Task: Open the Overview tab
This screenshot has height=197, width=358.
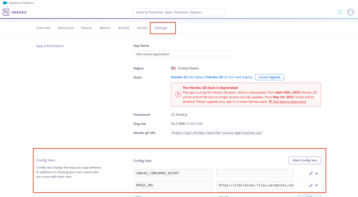Action: click(x=43, y=28)
